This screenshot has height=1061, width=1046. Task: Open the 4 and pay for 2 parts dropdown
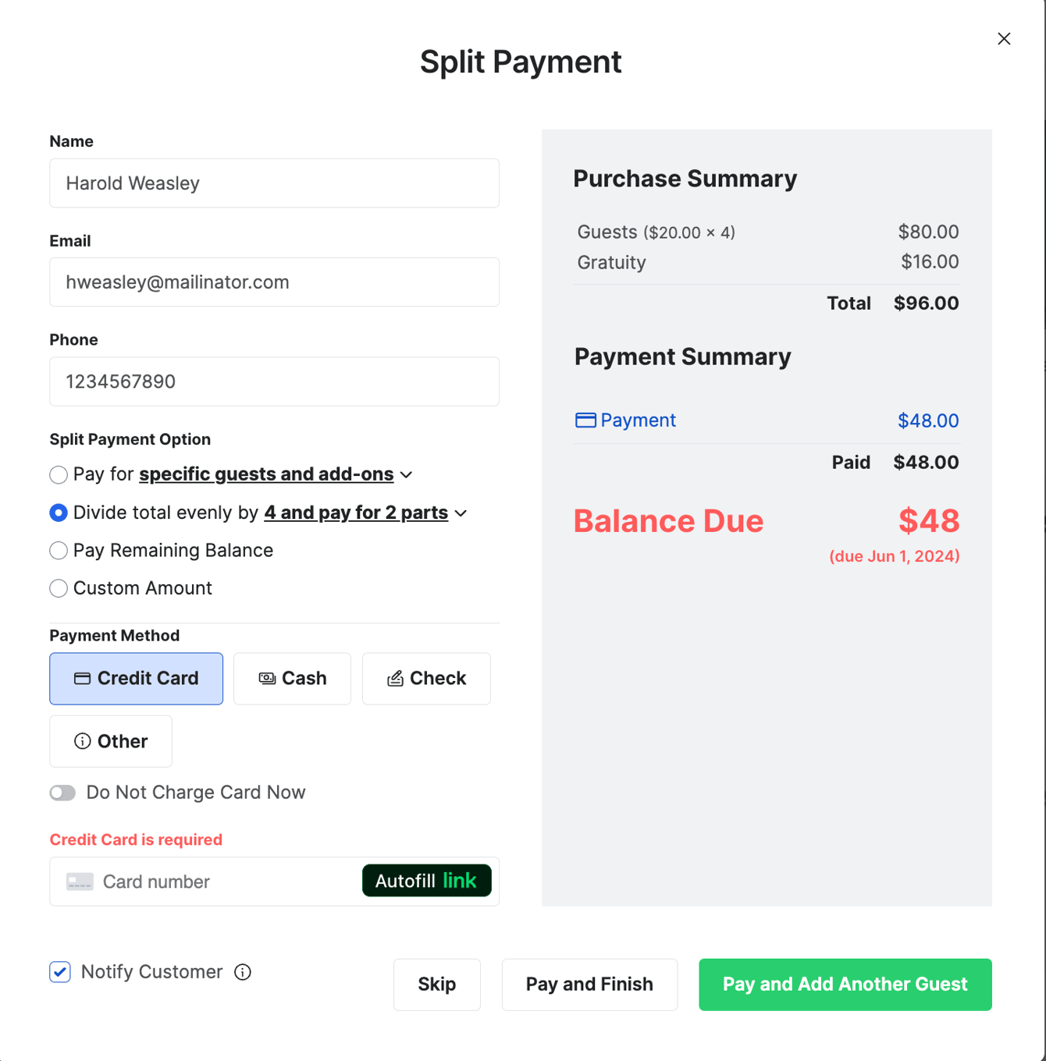pyautogui.click(x=365, y=513)
